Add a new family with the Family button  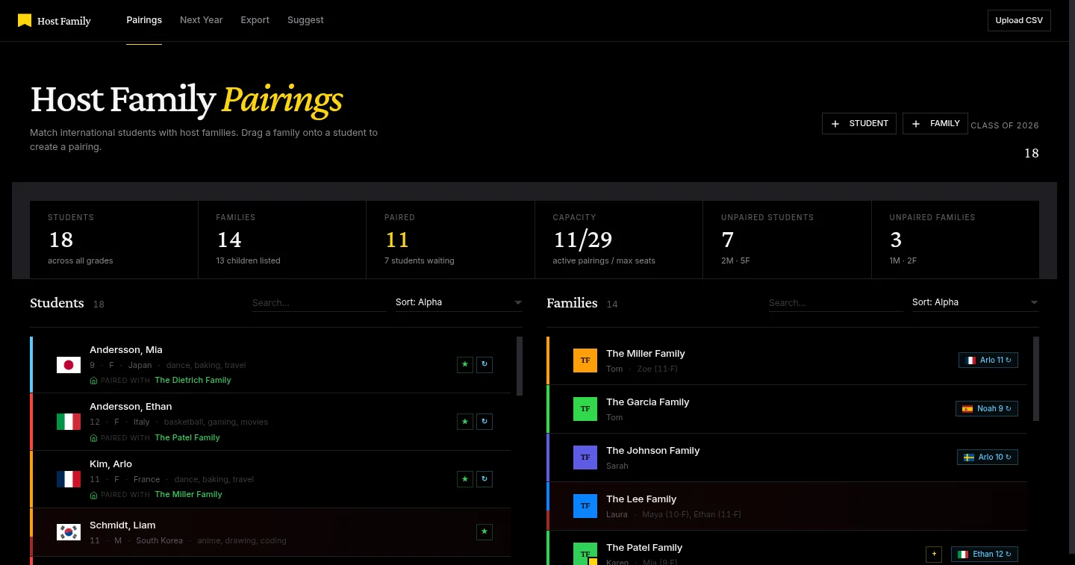click(935, 123)
